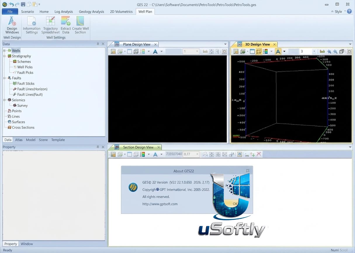Viewport: 355px width, 253px height.
Task: Collapse the Stratigraphy tree node
Action: [4, 56]
